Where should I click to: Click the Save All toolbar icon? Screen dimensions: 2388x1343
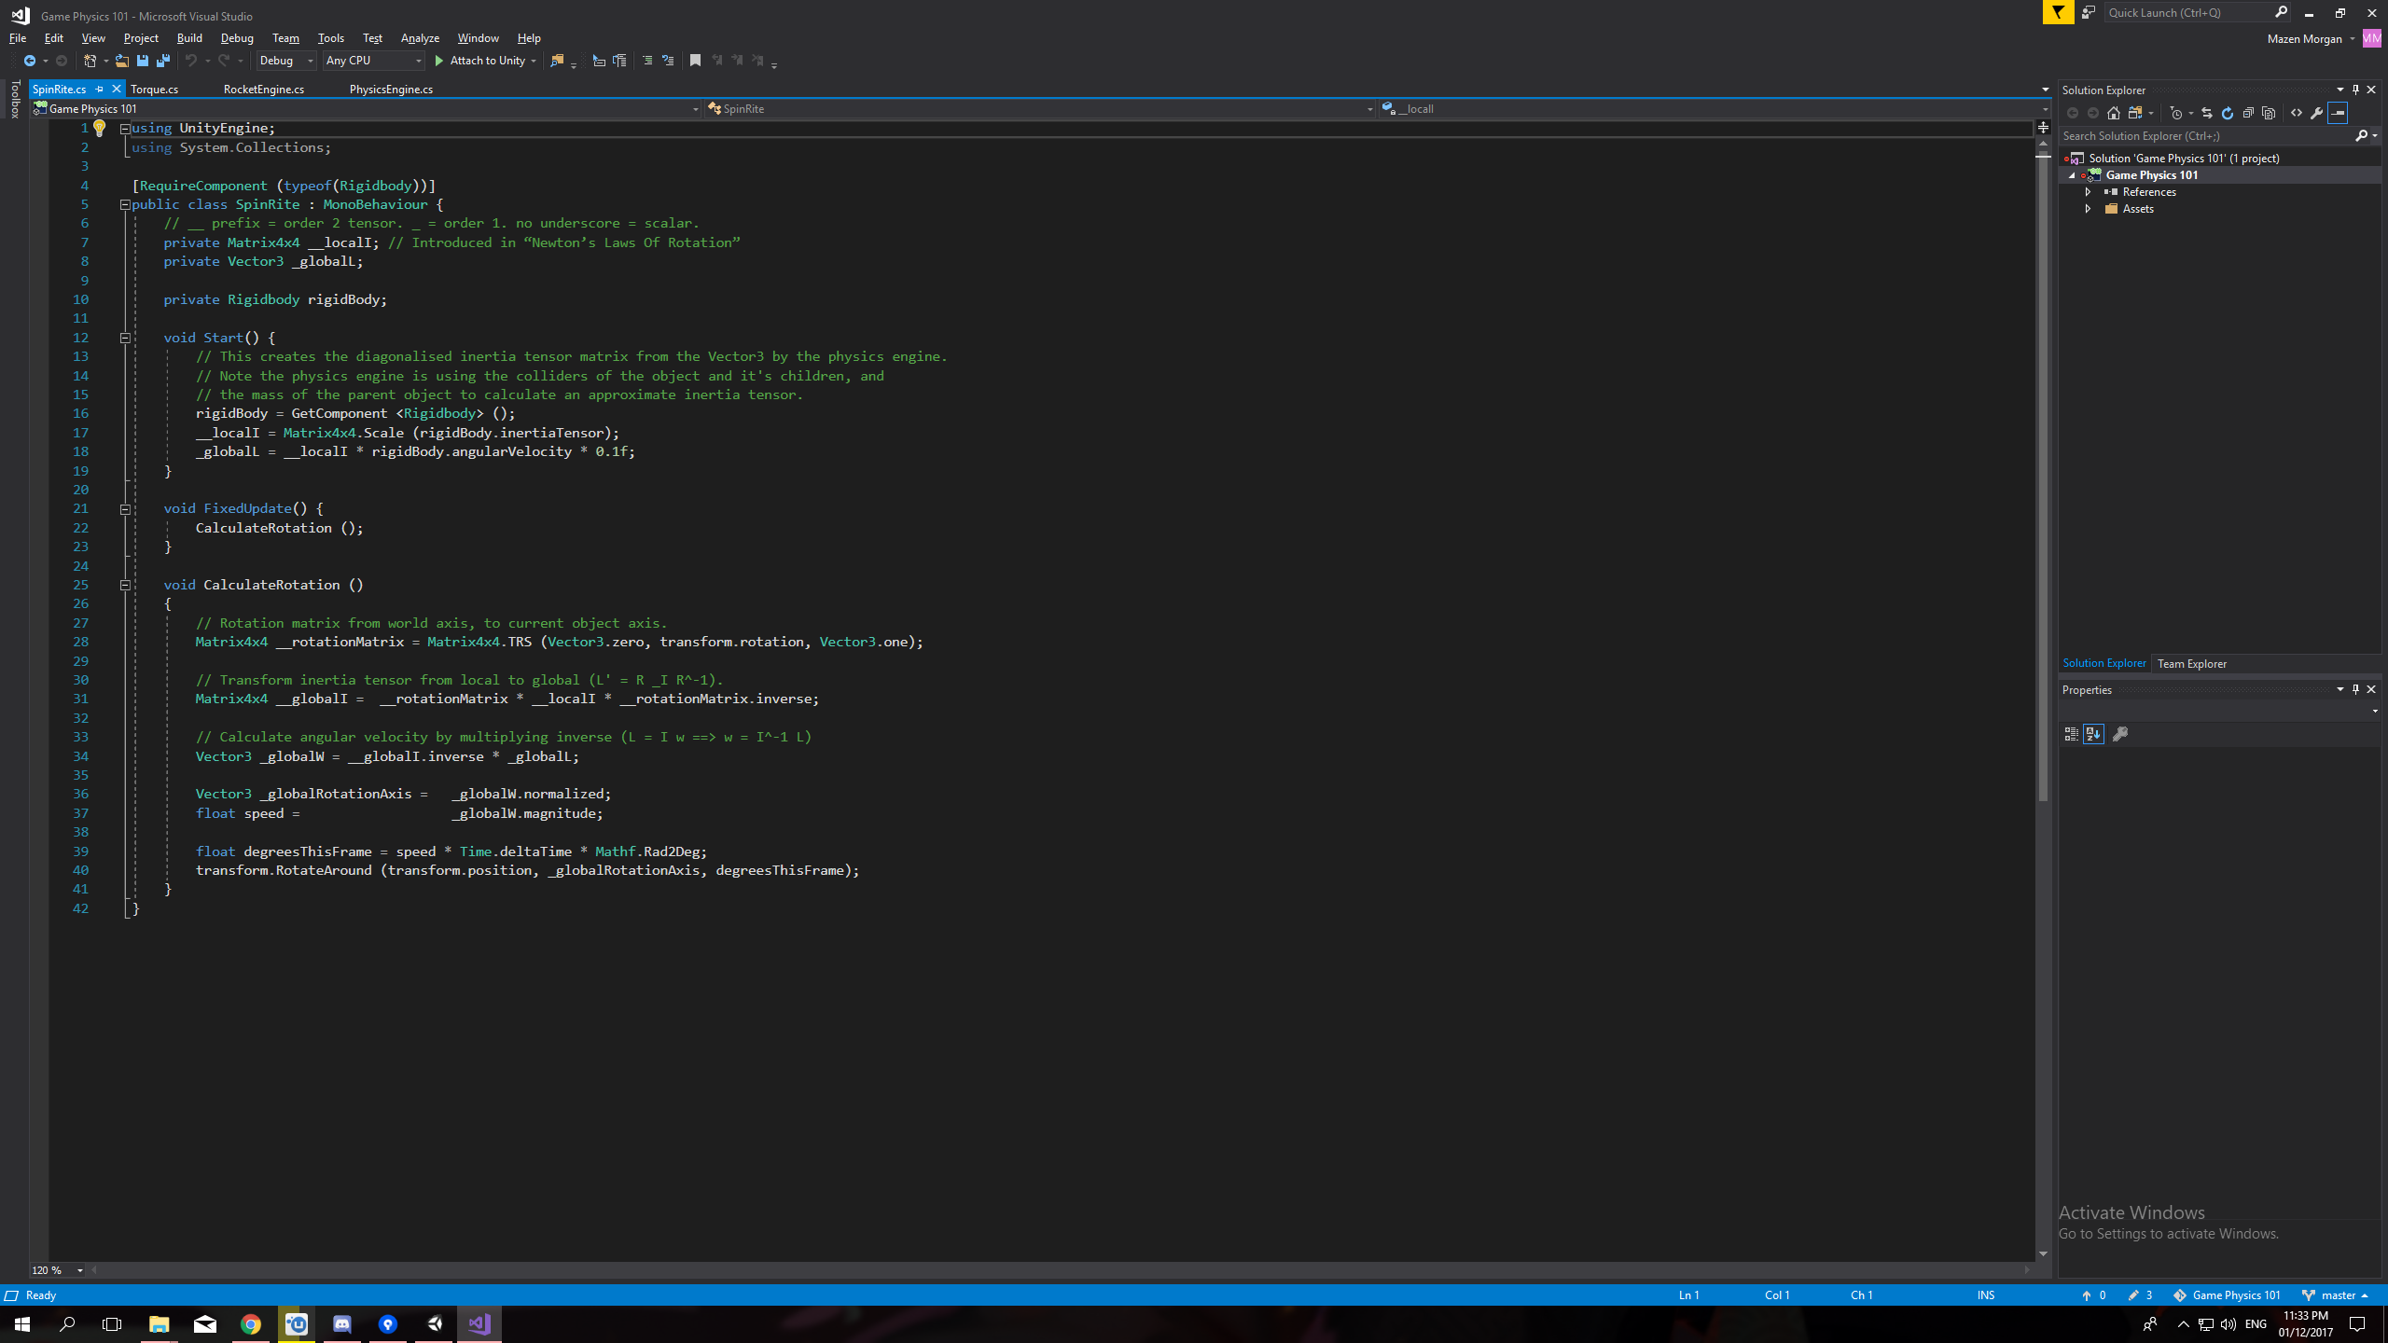[163, 61]
